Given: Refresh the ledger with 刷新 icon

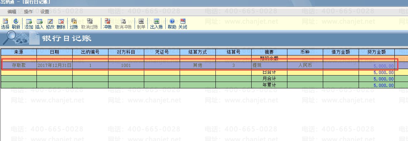Looking at the screenshot, I should 16,24.
